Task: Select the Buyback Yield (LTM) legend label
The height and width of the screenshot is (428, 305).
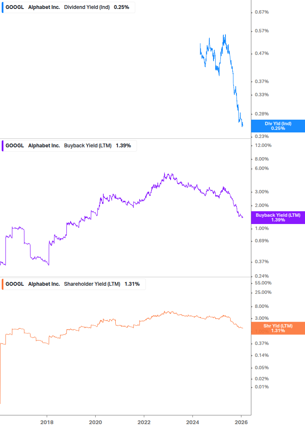Action: click(x=88, y=146)
